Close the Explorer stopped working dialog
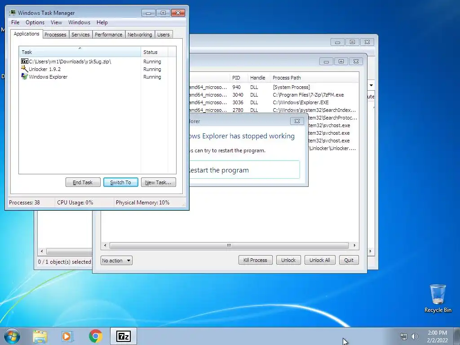 coord(297,121)
